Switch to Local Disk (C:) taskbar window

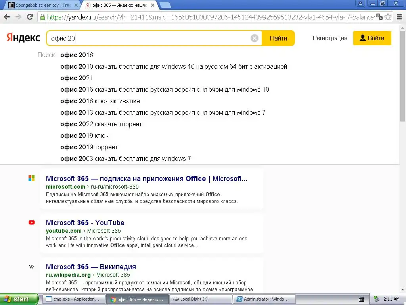200,299
